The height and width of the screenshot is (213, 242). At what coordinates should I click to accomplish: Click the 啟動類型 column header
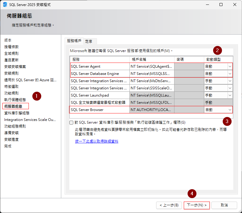[218, 60]
